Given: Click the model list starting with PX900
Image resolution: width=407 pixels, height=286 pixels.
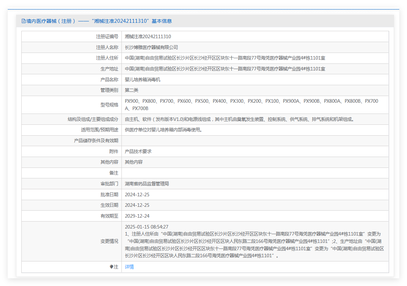Looking at the screenshot, I should click(x=251, y=104).
